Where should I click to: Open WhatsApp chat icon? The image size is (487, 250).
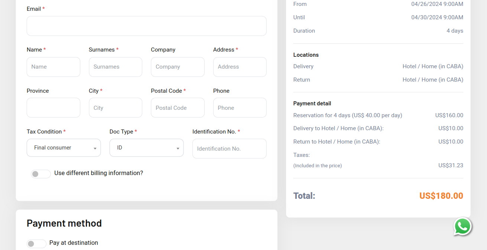(462, 226)
